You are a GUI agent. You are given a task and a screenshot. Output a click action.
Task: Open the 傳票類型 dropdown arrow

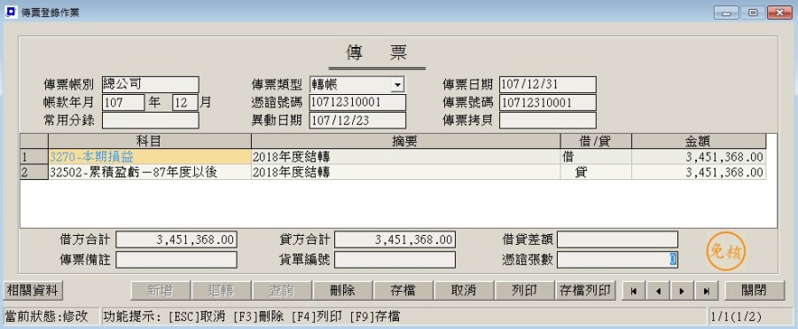(397, 84)
